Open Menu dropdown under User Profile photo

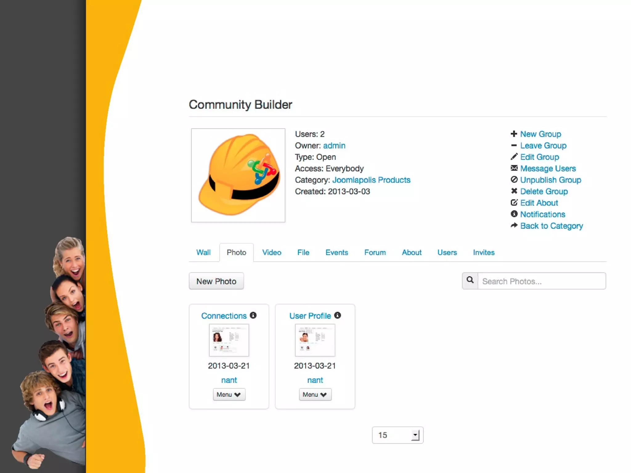tap(315, 394)
